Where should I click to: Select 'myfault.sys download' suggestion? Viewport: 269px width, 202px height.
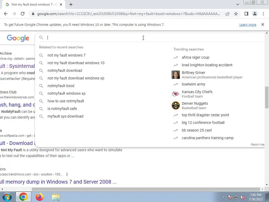[x=65, y=116]
